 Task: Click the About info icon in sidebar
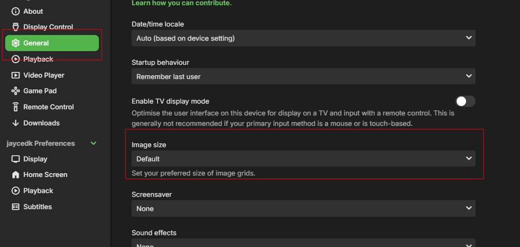[15, 11]
